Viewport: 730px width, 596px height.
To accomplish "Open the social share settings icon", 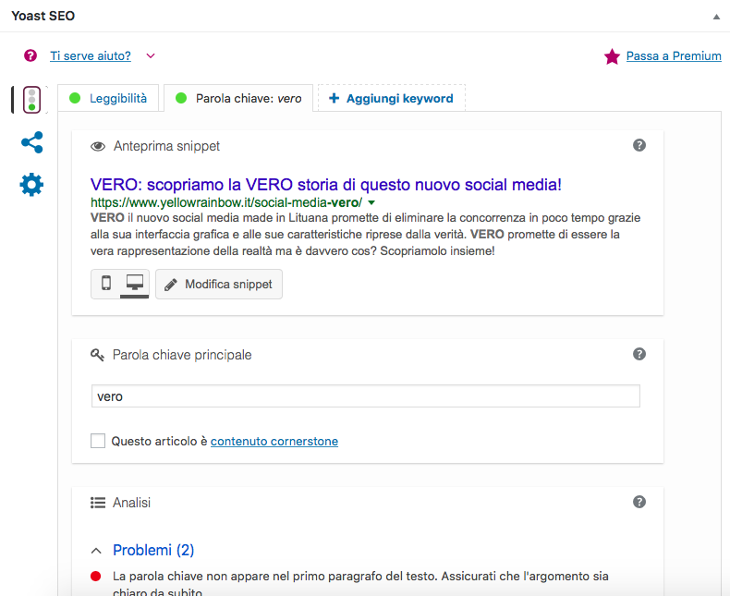I will click(31, 142).
